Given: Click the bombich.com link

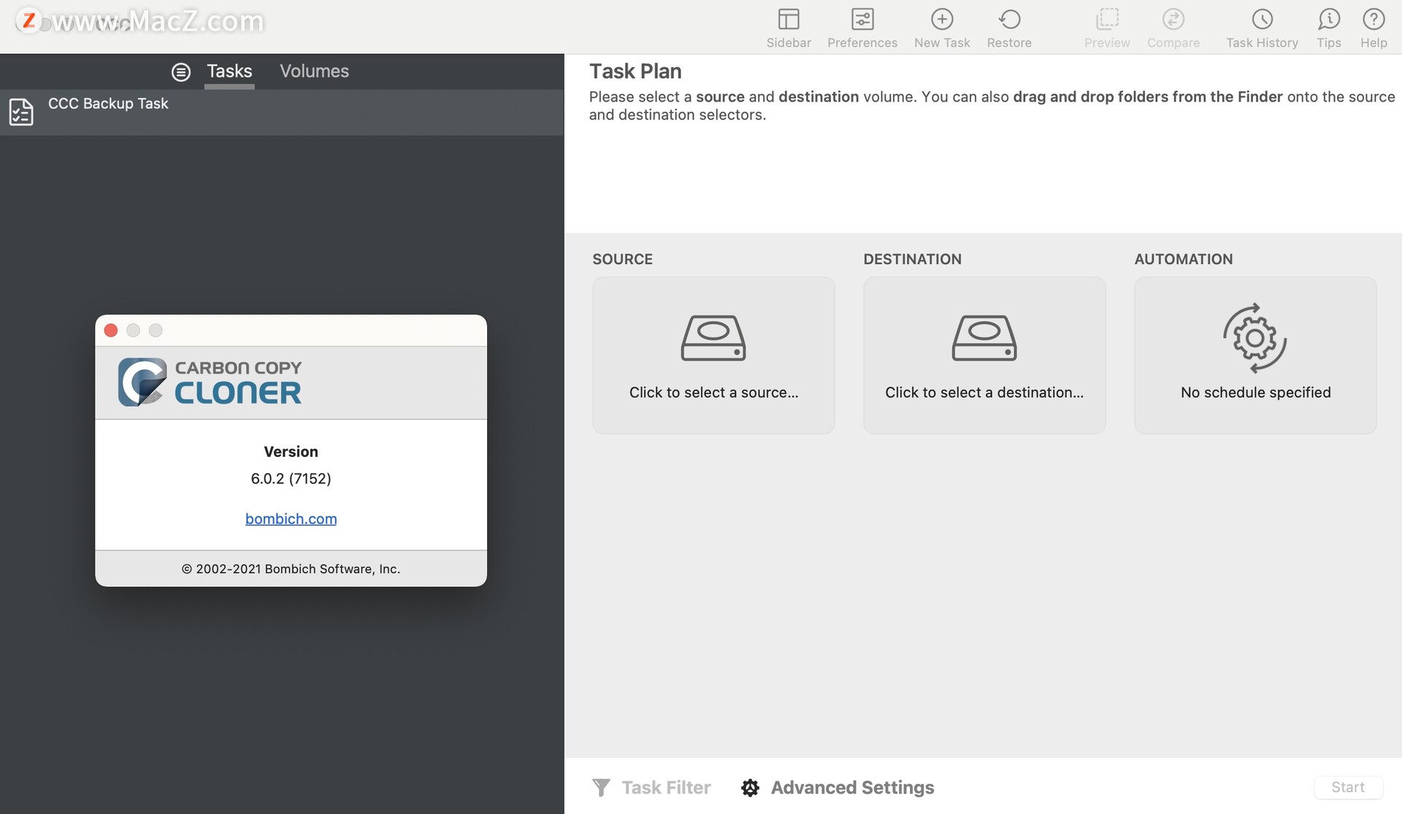Looking at the screenshot, I should 291,518.
